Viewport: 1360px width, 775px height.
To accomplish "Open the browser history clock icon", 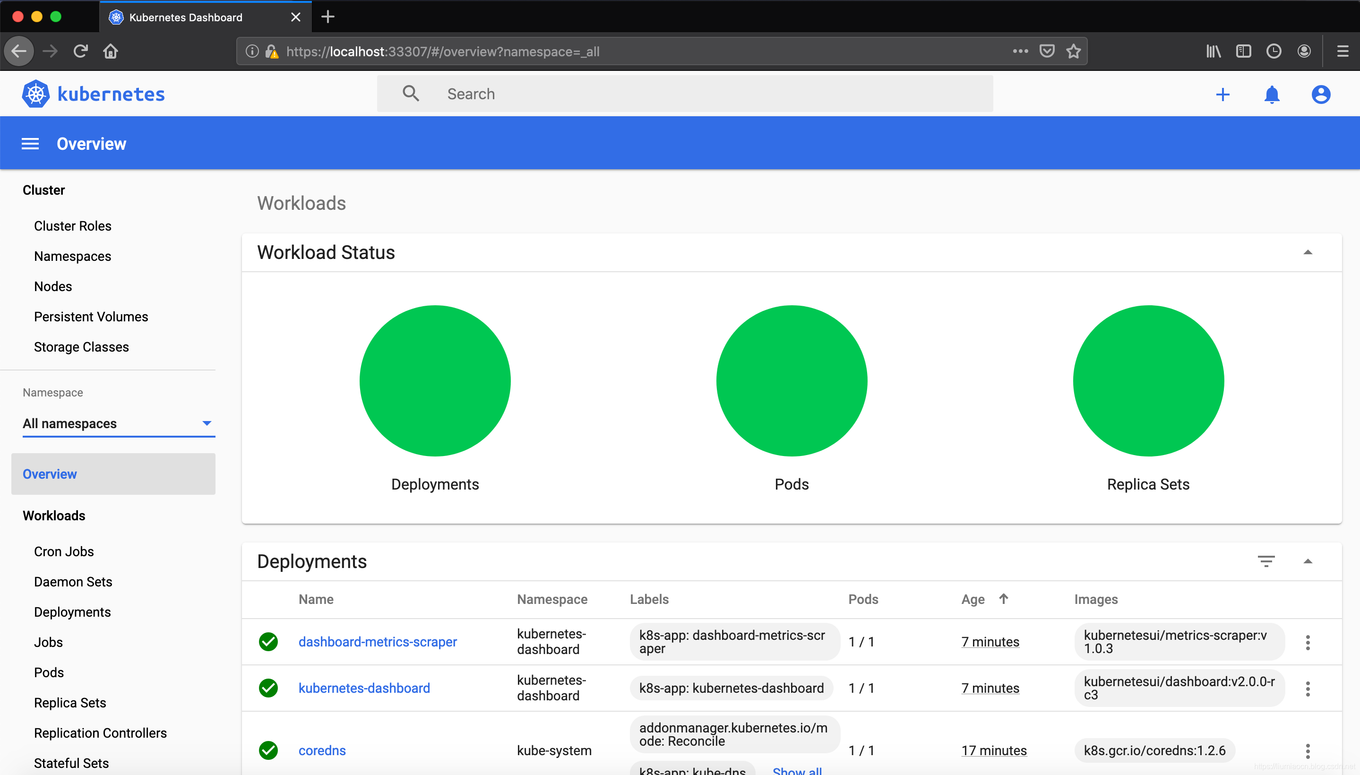I will [1274, 51].
